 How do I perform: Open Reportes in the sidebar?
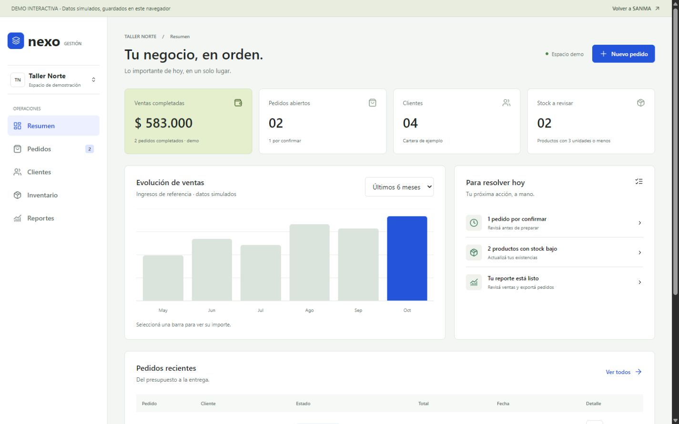pyautogui.click(x=53, y=218)
